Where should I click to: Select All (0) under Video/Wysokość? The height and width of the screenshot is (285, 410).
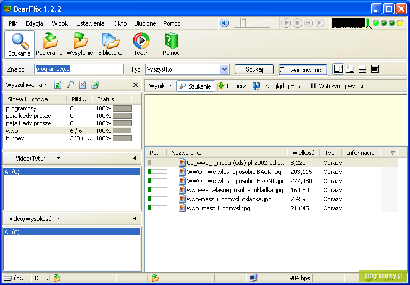tap(72, 232)
